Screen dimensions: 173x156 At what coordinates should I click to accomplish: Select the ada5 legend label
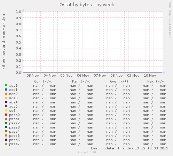tap(13, 107)
